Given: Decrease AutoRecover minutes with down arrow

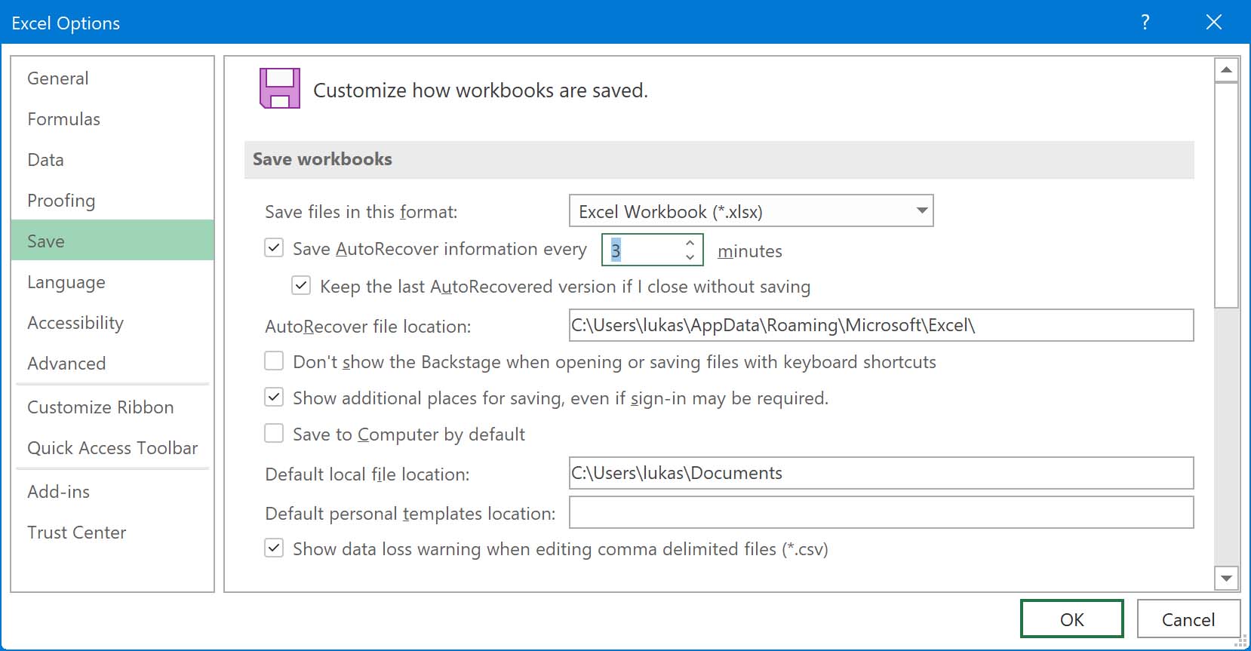Looking at the screenshot, I should [690, 257].
